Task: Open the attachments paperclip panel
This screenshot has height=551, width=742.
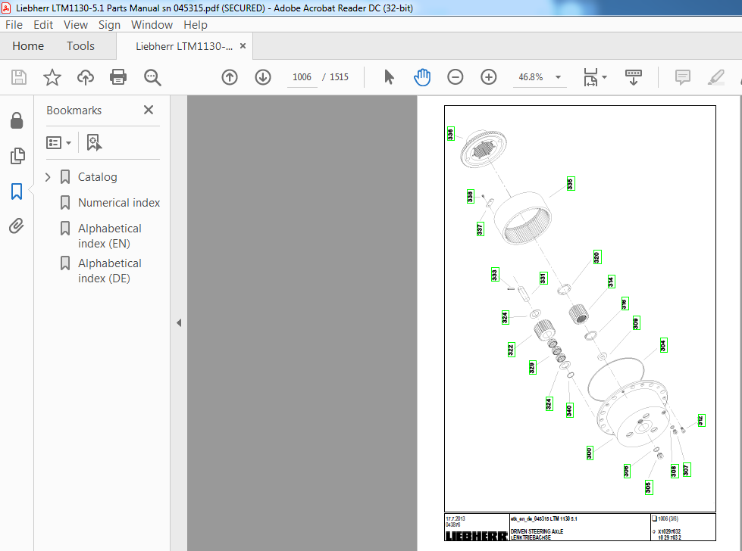Action: (x=17, y=226)
